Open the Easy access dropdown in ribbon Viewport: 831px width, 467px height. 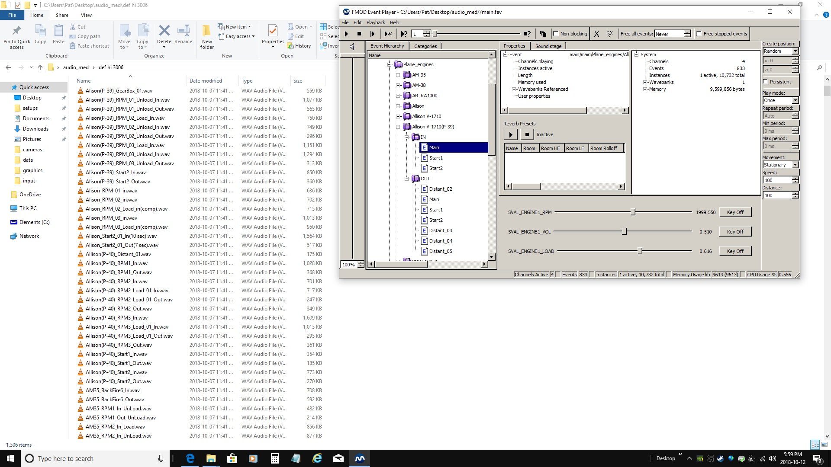click(236, 36)
